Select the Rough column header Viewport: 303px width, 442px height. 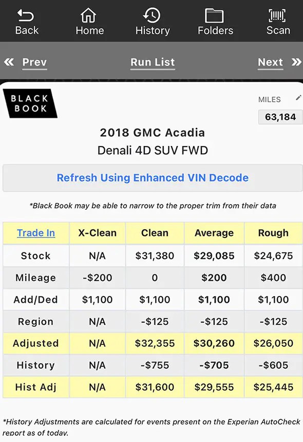pos(273,233)
